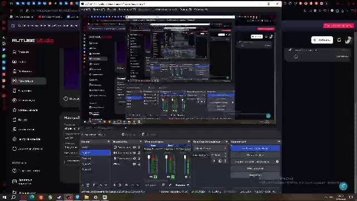
Task: Click Sources dock header menu icon
Action: (x=140, y=141)
